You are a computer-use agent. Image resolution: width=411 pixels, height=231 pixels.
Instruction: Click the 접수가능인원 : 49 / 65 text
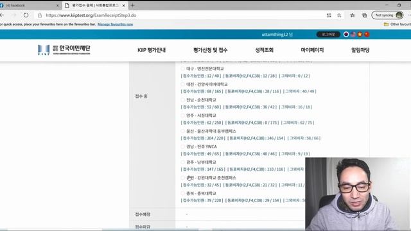(201, 154)
